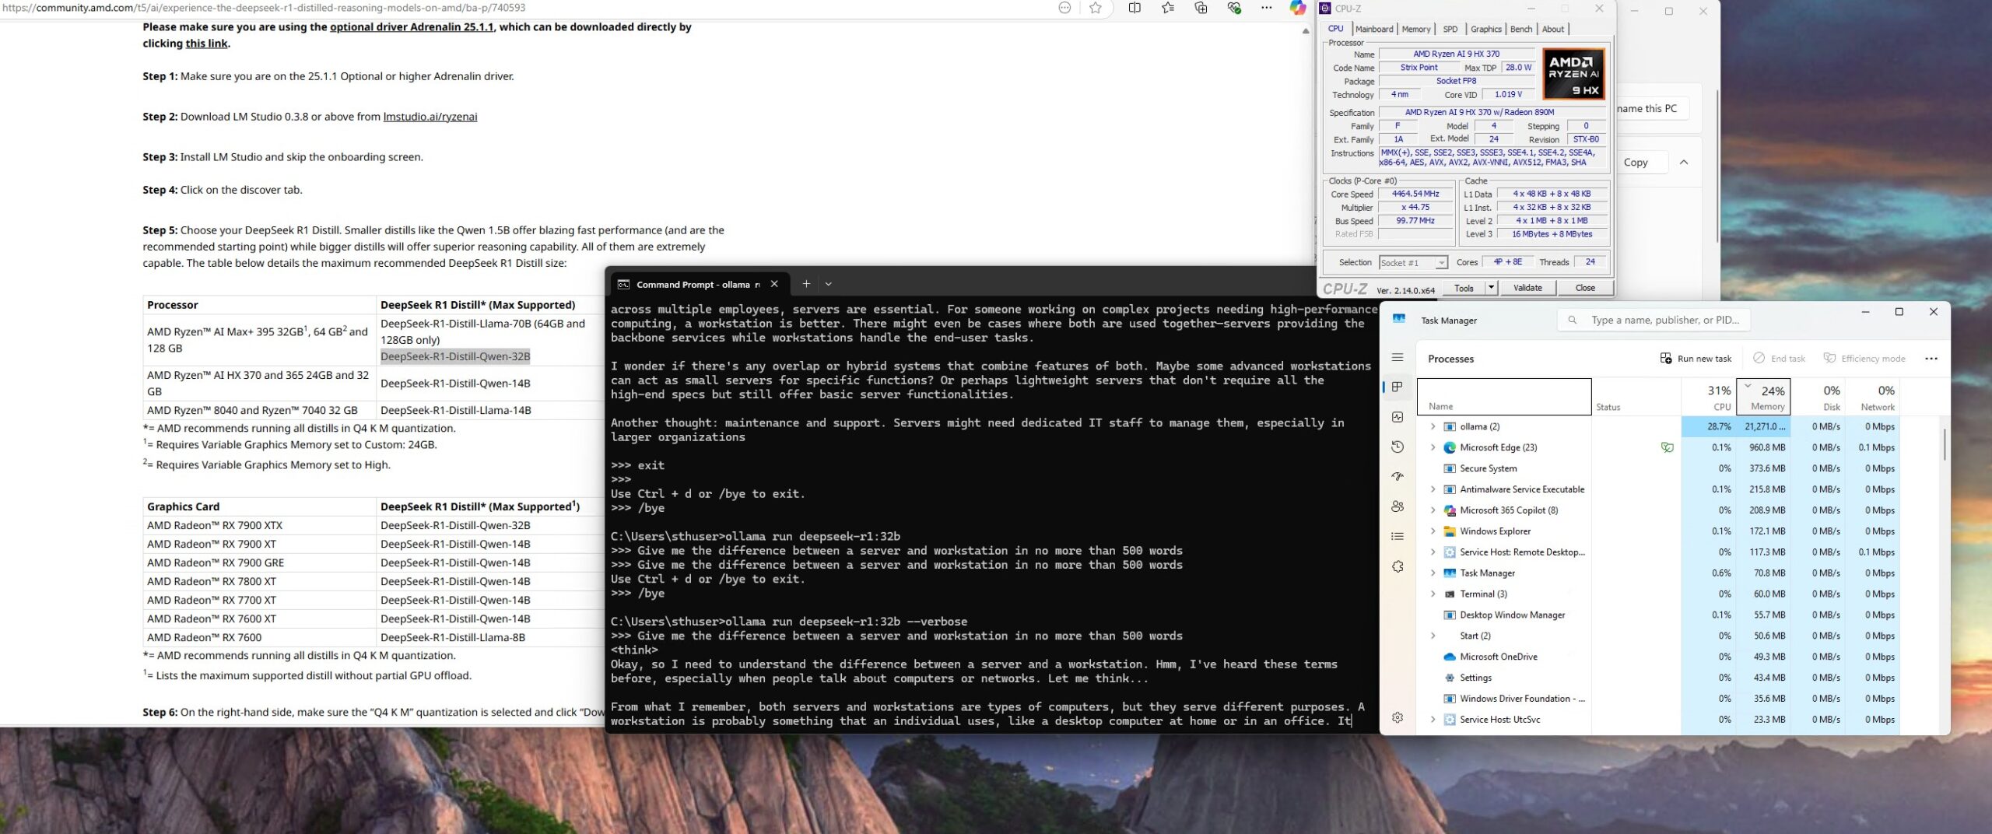The image size is (1992, 834).
Task: Open Details list icon in Task Manager sidebar
Action: [x=1398, y=536]
